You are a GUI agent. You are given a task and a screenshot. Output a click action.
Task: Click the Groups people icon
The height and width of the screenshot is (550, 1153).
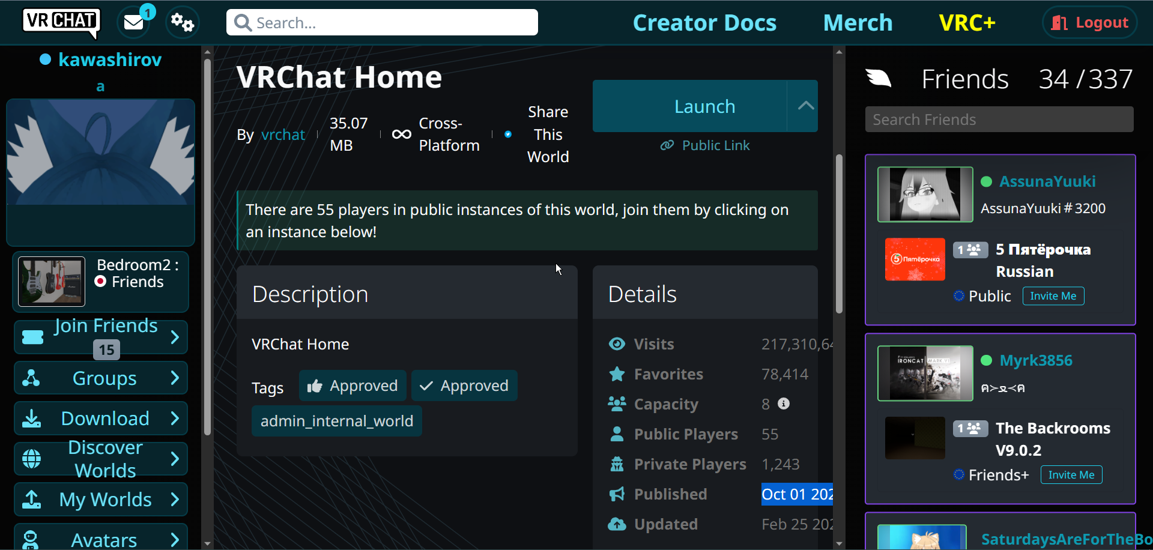tap(31, 378)
